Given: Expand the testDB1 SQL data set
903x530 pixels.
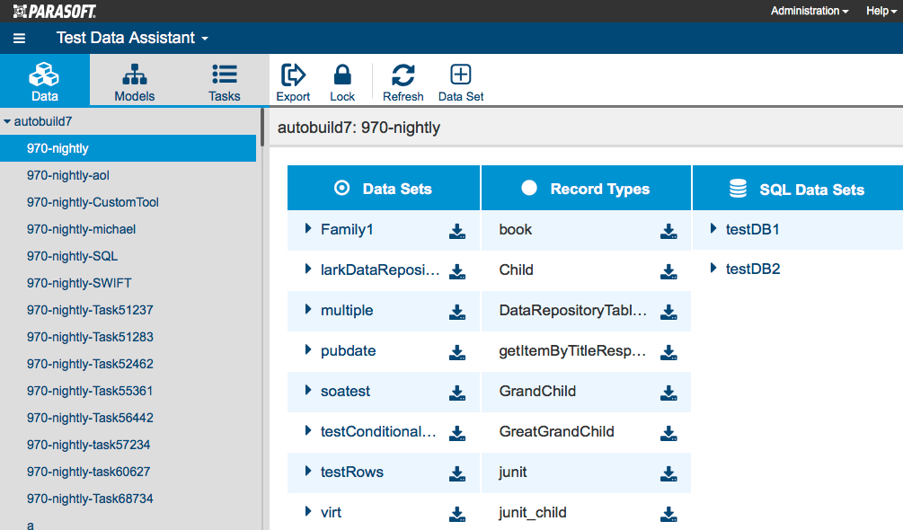Looking at the screenshot, I should [x=713, y=228].
